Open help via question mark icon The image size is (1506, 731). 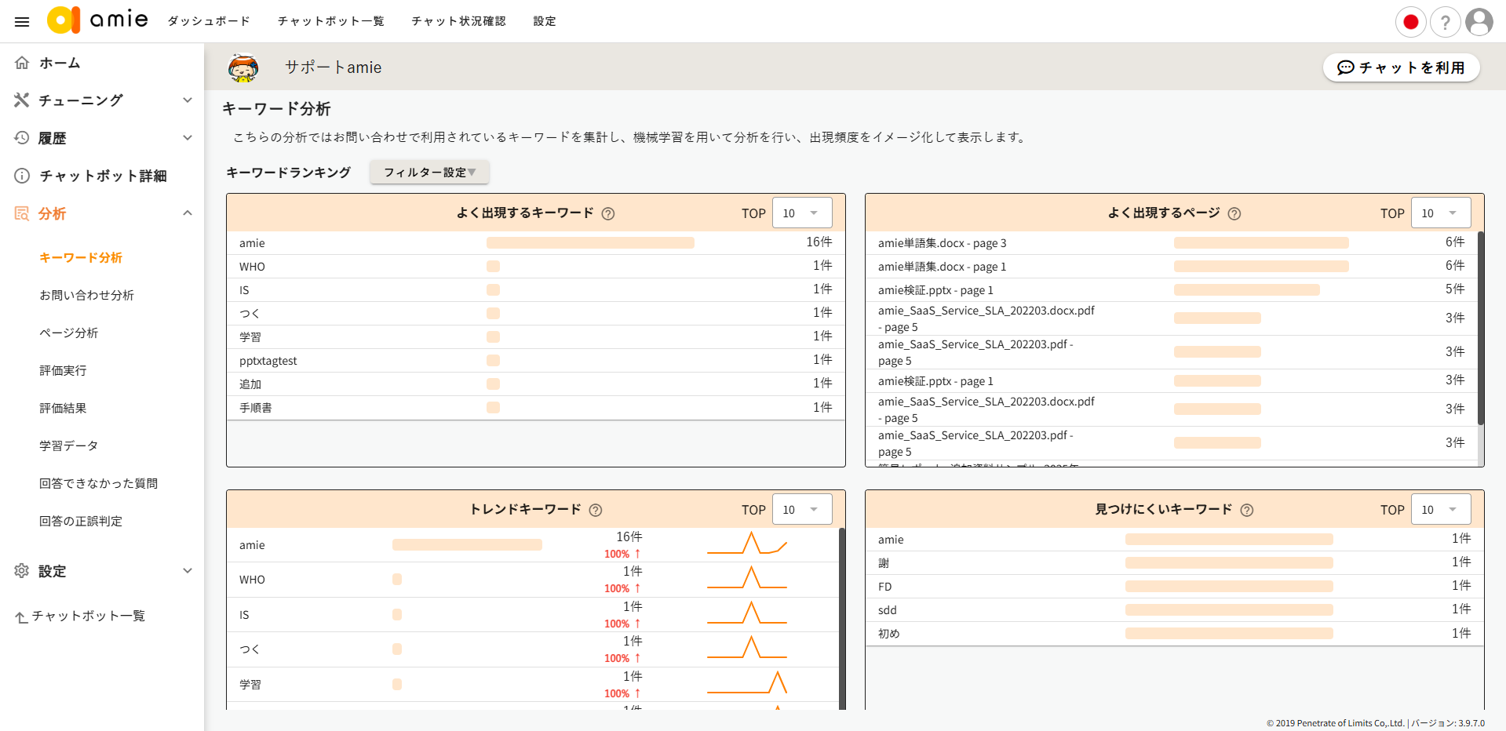click(x=1445, y=22)
